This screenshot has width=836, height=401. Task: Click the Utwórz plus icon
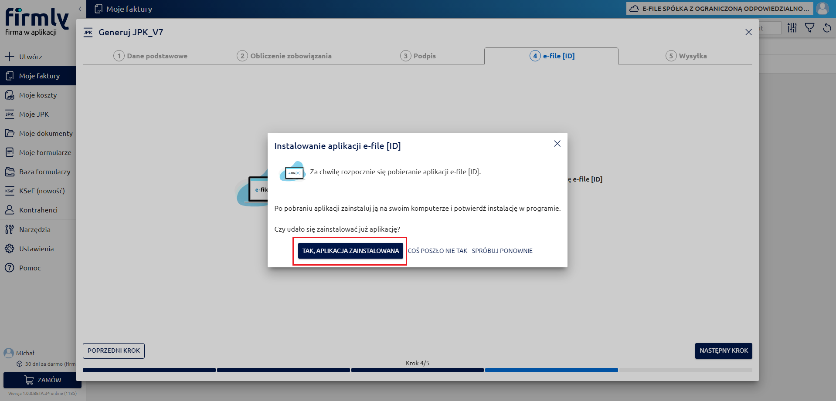coord(9,57)
